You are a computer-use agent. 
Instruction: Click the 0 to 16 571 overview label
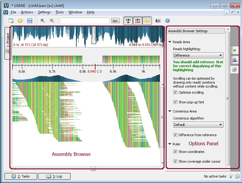pos(31,45)
